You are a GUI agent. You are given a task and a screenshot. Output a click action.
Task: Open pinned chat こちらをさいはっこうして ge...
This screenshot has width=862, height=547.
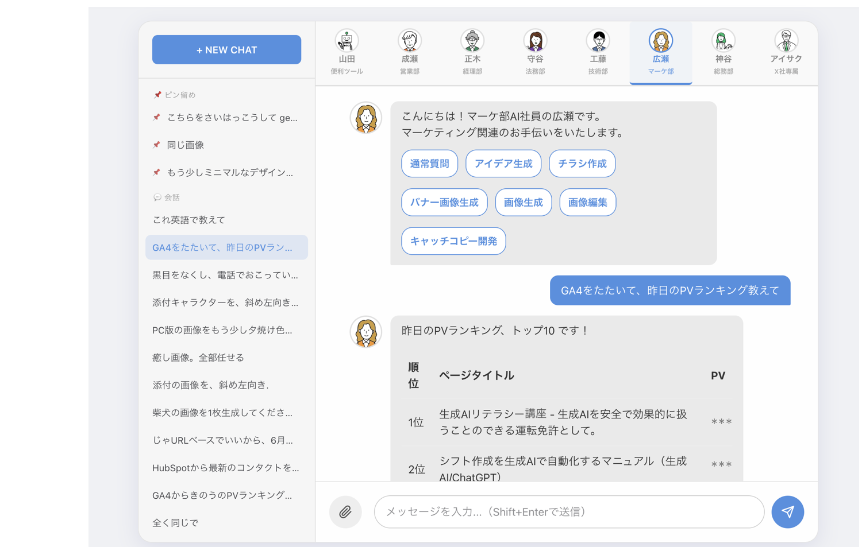coord(226,118)
